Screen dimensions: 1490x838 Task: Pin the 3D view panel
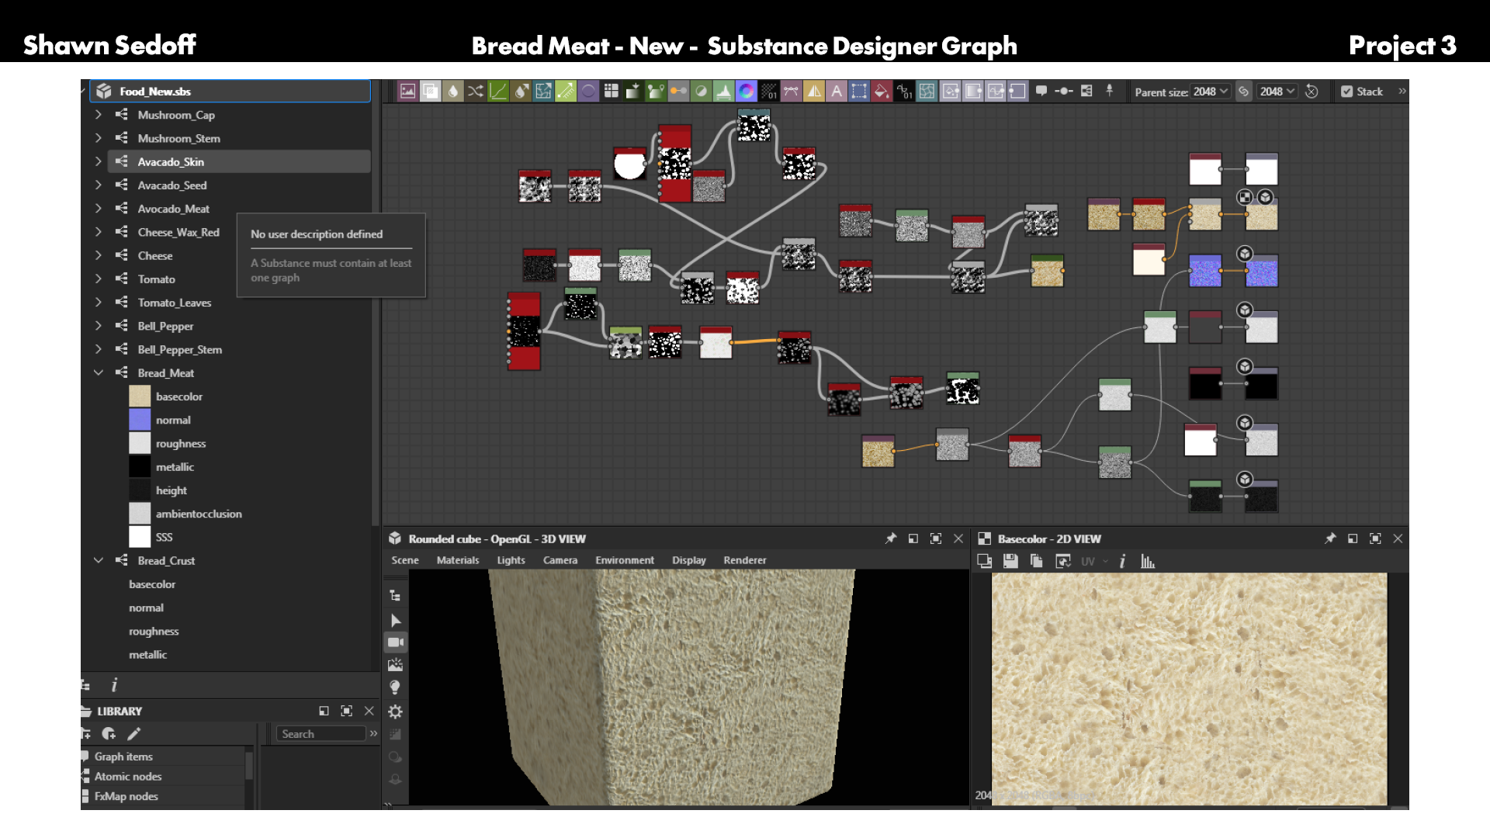coord(891,538)
